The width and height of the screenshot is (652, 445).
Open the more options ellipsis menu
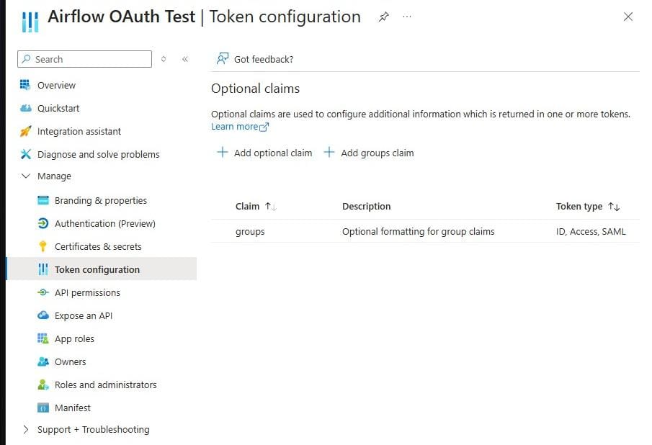click(407, 17)
